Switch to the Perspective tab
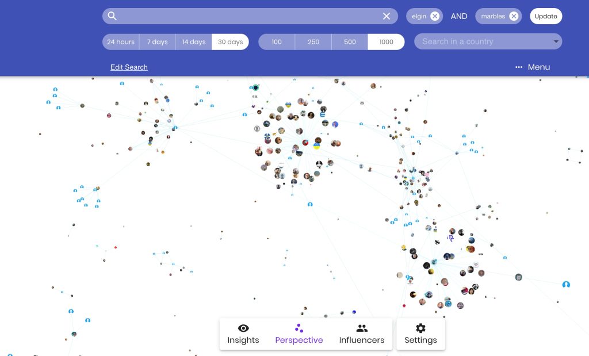589x356 pixels. 299,334
